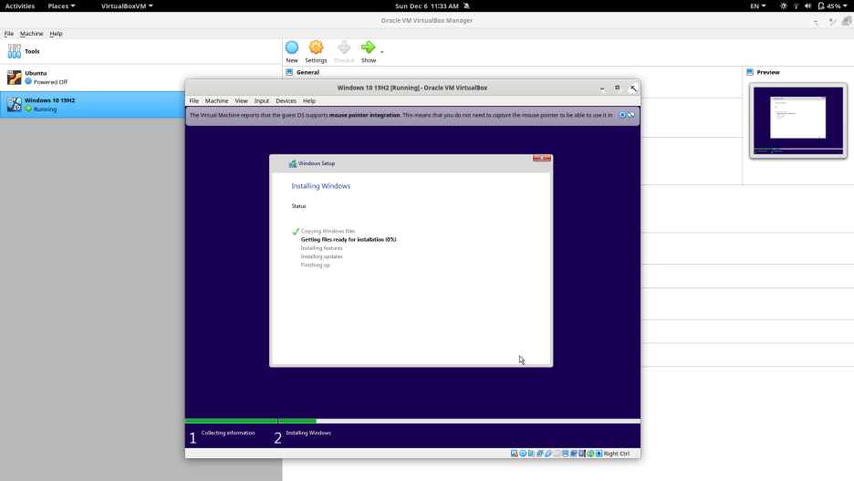Click the Discard toolbar icon
This screenshot has height=481, width=854.
coord(344,47)
